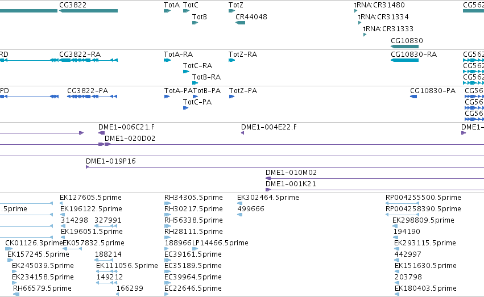Select the TotZ-PA protein label
Screen dimensions: 484x297
243,91
